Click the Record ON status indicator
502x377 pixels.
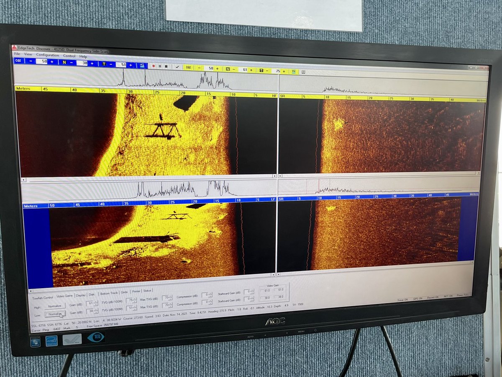(433, 297)
